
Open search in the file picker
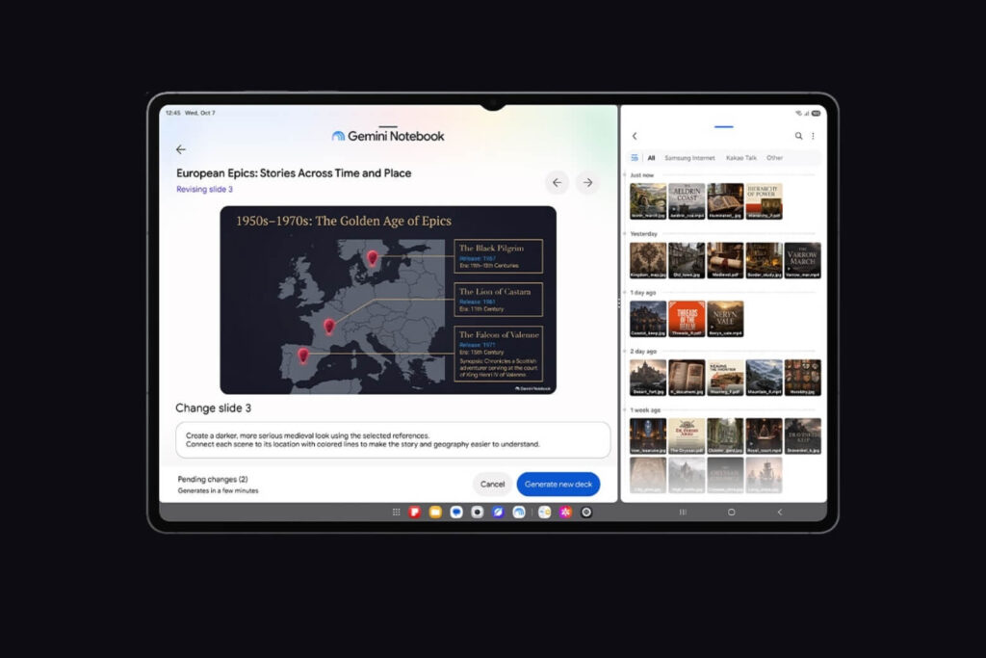click(x=798, y=136)
